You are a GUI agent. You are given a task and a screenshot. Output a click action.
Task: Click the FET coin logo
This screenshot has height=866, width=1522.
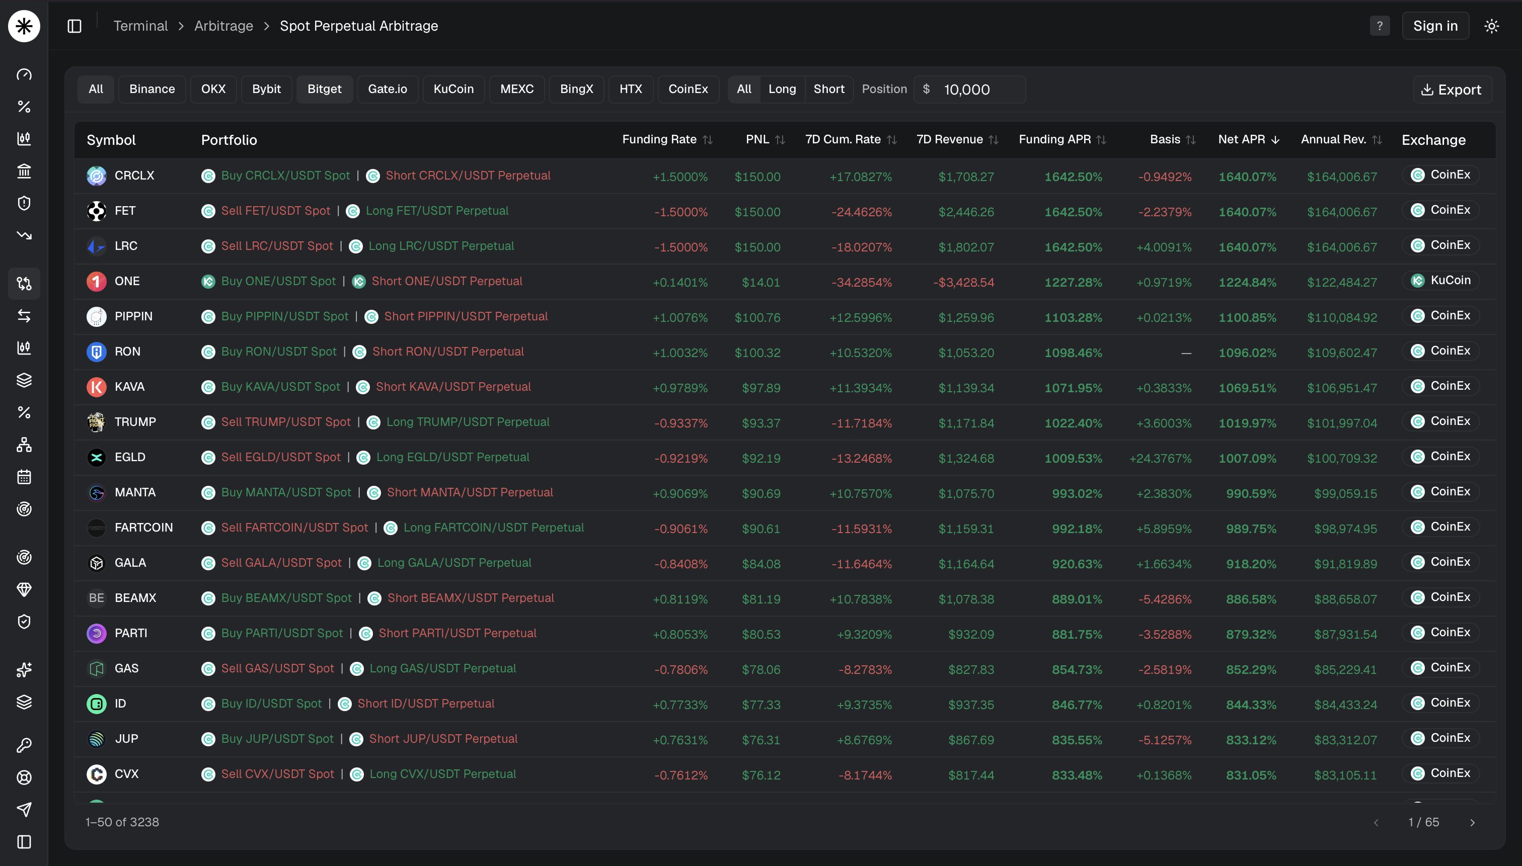pyautogui.click(x=97, y=211)
